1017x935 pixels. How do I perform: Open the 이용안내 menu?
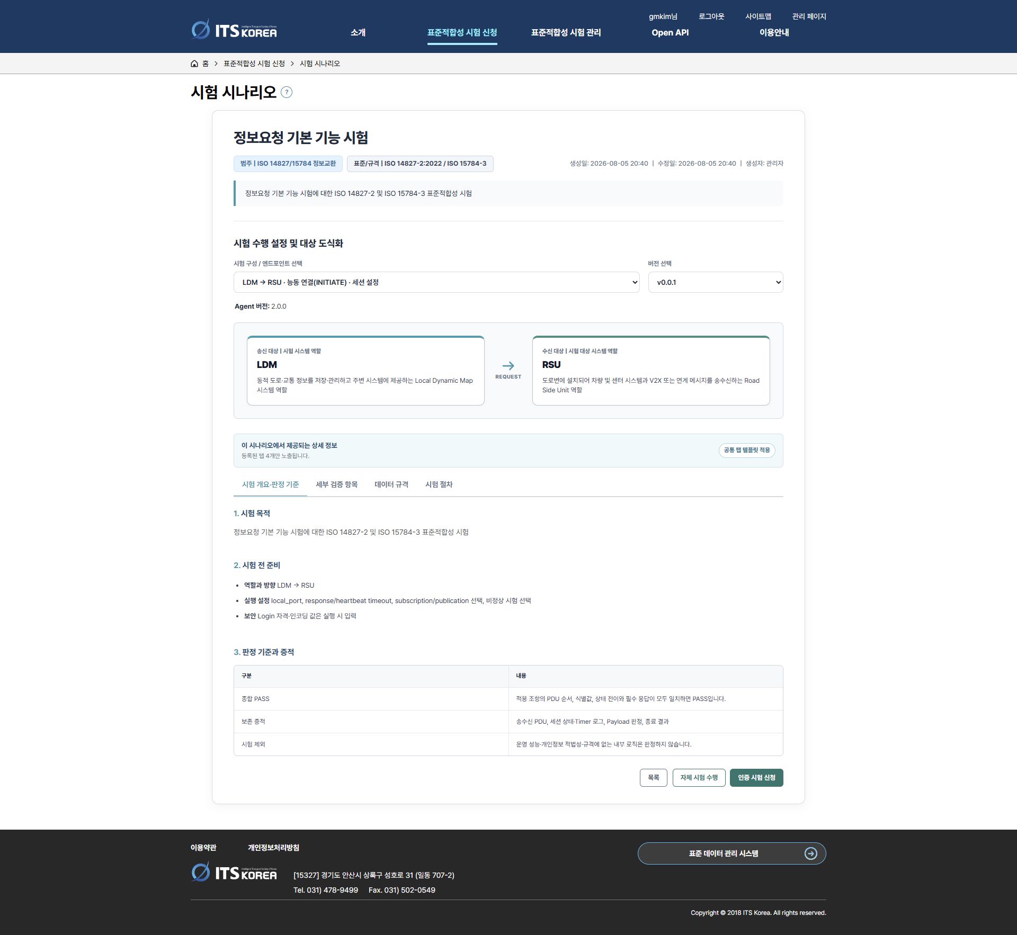[x=774, y=32]
